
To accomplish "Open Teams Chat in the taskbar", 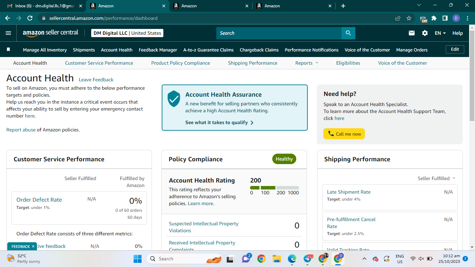I will coord(246,259).
